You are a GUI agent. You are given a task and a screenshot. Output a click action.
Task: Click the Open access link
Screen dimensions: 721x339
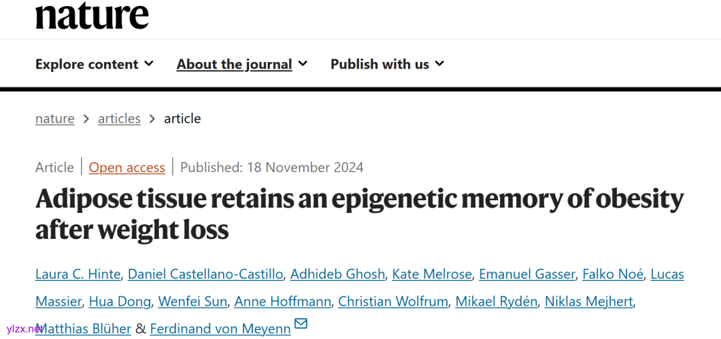(x=127, y=167)
